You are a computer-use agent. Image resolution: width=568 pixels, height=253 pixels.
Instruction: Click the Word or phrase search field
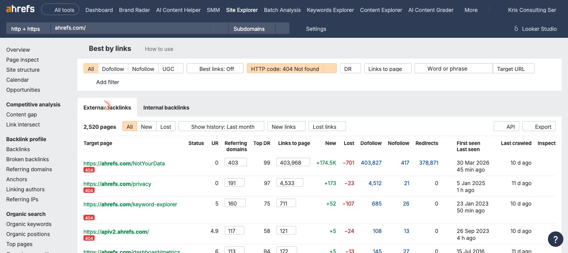click(x=454, y=69)
